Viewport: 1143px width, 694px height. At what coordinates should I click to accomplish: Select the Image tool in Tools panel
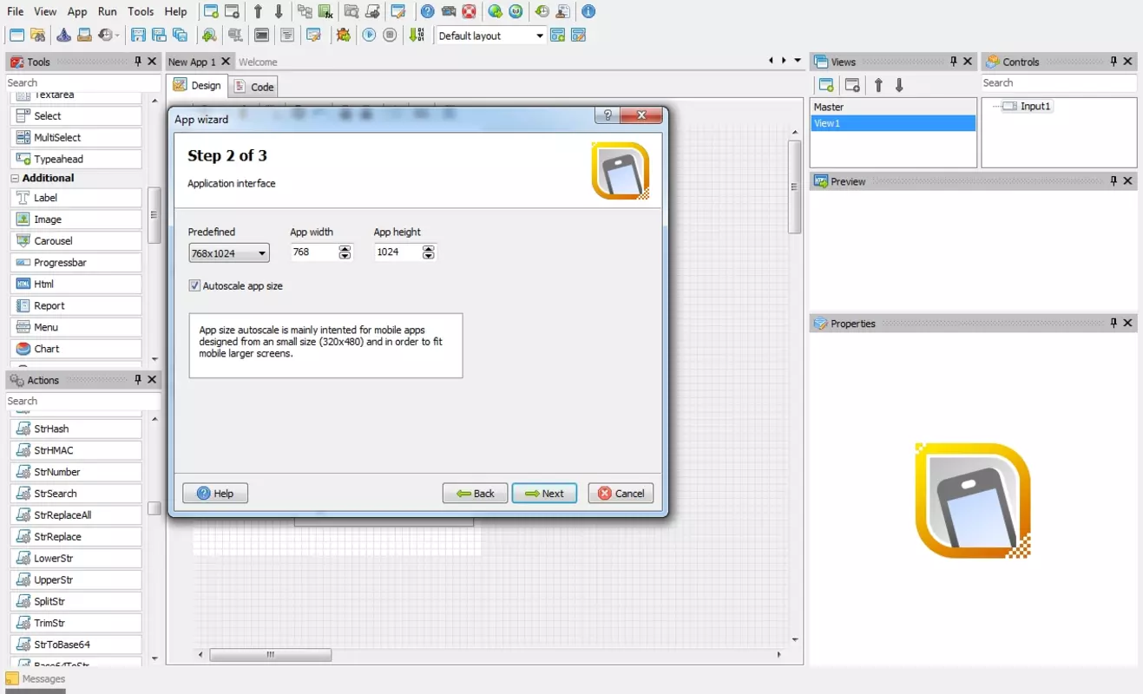(x=76, y=219)
